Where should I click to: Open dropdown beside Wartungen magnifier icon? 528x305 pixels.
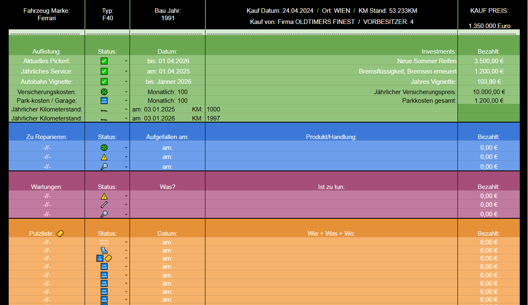(x=126, y=215)
